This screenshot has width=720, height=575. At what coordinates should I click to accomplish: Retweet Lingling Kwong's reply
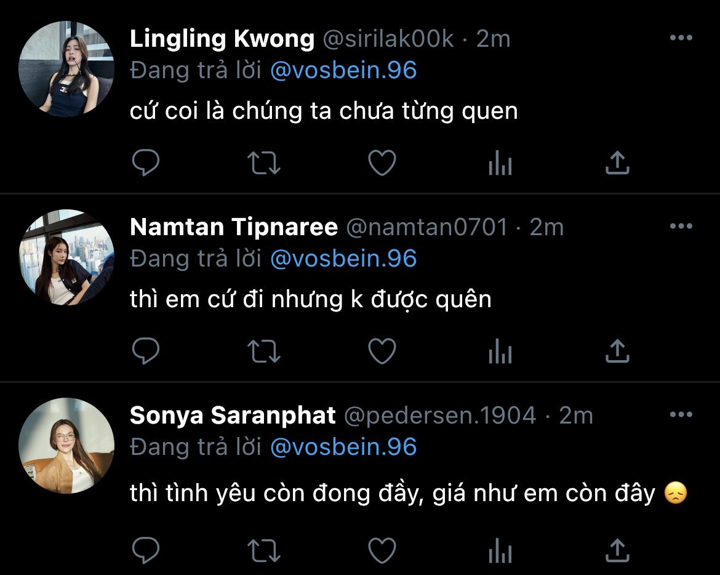point(263,163)
